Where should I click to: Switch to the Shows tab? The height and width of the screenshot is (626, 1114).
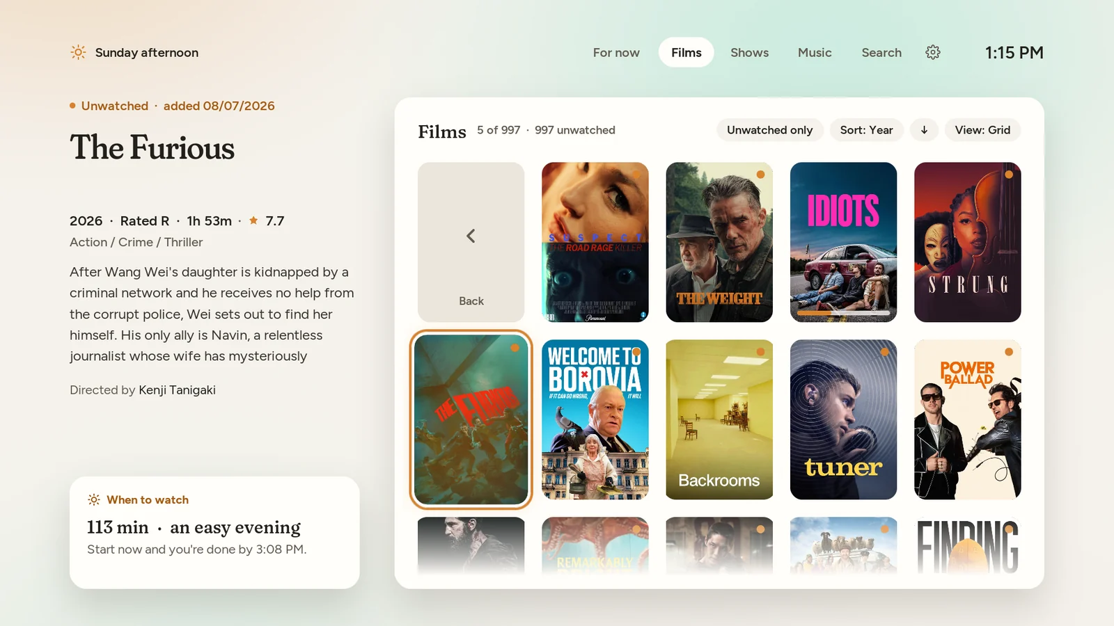pyautogui.click(x=750, y=52)
